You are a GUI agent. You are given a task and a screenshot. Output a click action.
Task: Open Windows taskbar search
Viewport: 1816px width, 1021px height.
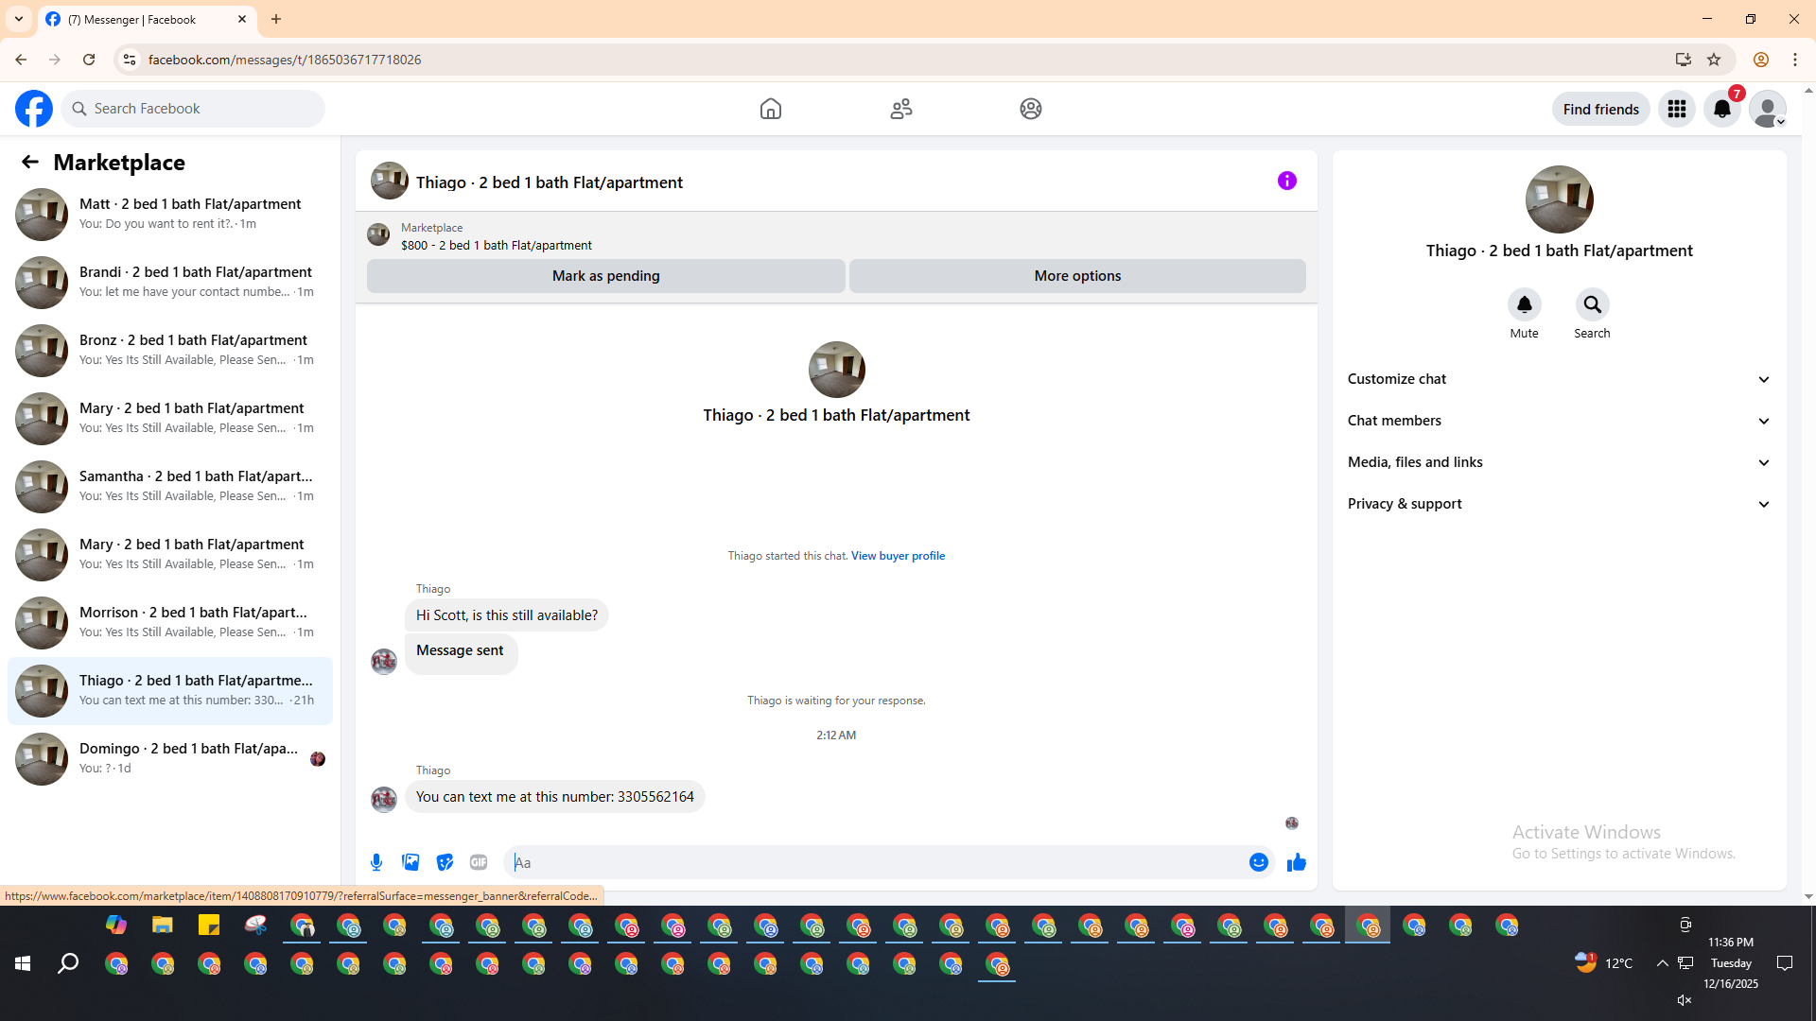pyautogui.click(x=68, y=963)
